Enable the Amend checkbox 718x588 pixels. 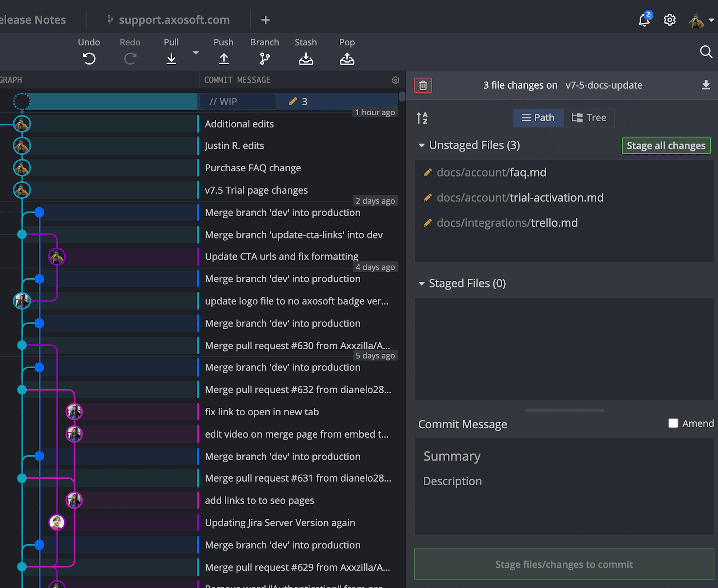tap(673, 423)
